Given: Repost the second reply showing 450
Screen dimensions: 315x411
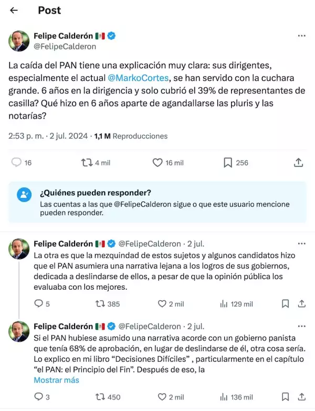Looking at the screenshot, I should 99,397.
